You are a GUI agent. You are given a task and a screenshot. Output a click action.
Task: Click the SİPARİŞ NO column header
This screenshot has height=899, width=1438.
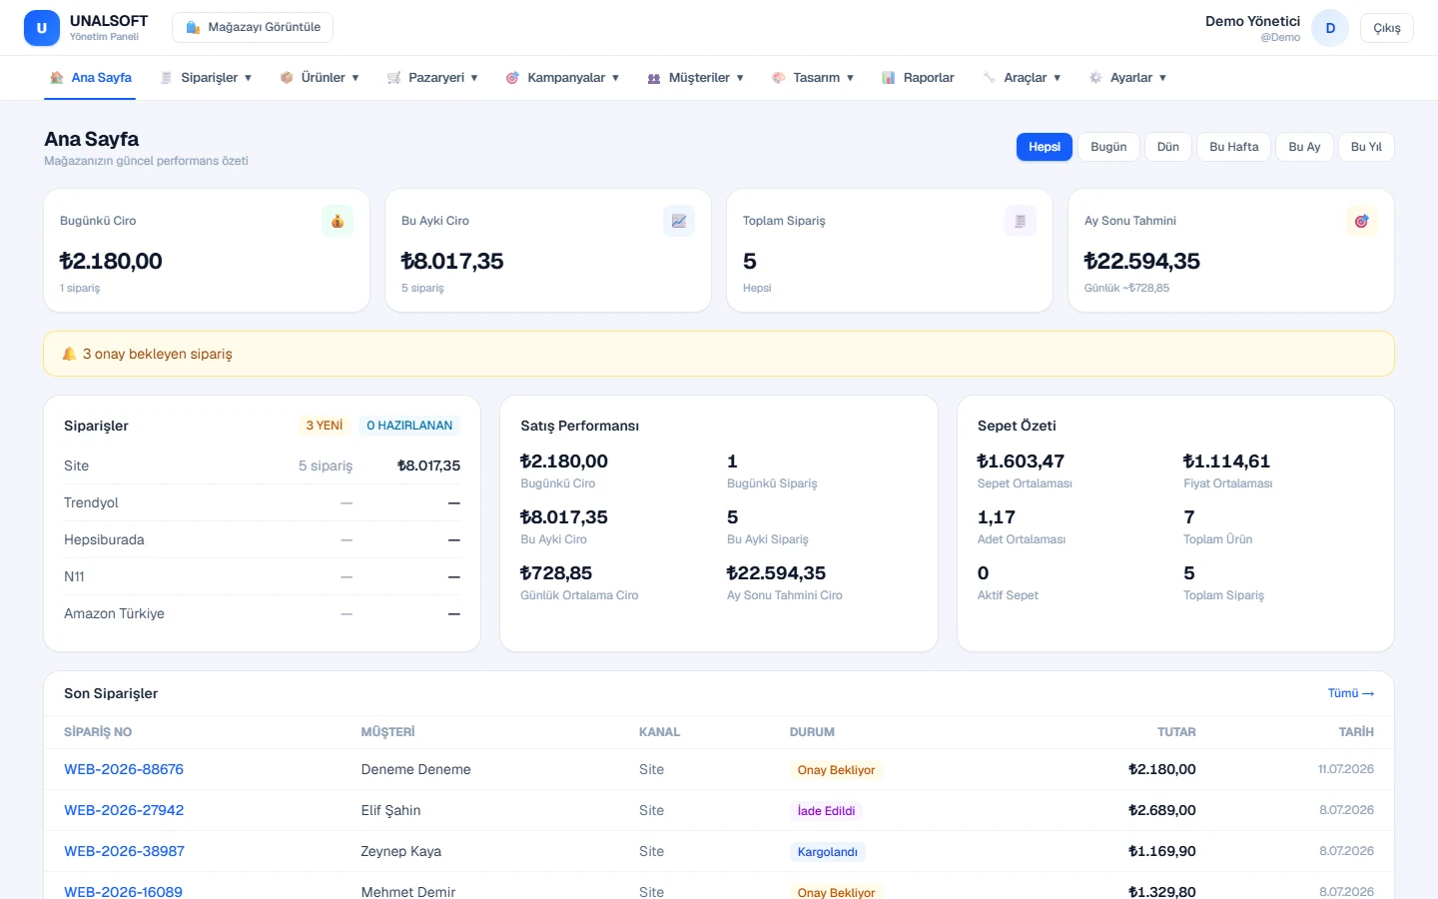click(x=98, y=732)
